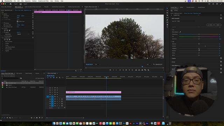
Task: Toggle Creative section checkbox in Lumetri panel
Action: [x=221, y=58]
